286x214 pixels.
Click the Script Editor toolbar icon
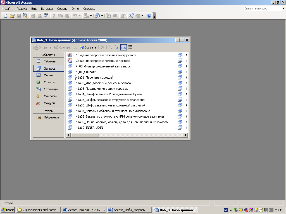tap(115, 16)
